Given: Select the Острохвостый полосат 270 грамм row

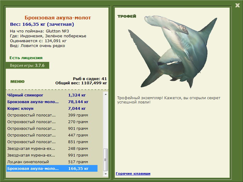Looking at the screenshot, I should coord(52,122).
